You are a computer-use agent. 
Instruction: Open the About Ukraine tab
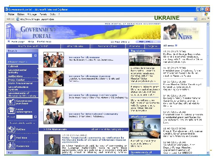75,46
